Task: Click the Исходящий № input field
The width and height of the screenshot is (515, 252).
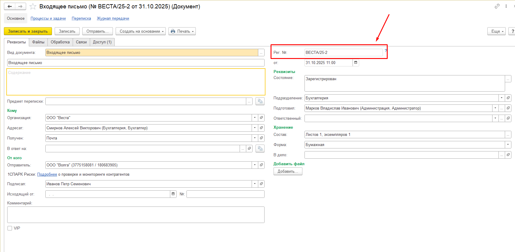Action: click(226, 194)
